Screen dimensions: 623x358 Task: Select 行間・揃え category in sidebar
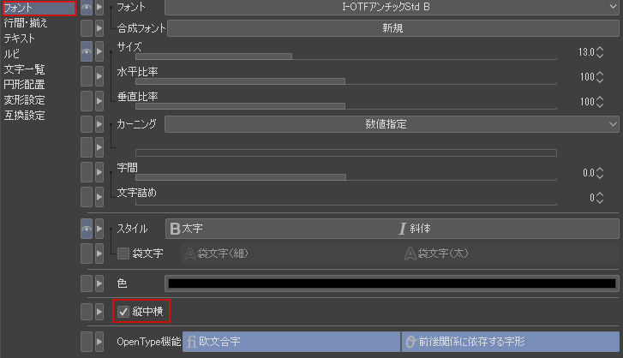tap(25, 23)
